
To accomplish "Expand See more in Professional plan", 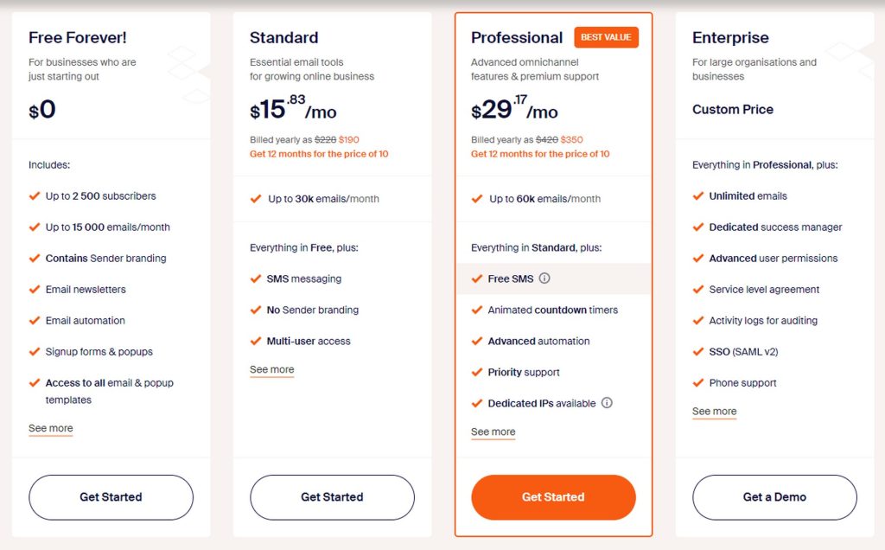I will pos(493,432).
